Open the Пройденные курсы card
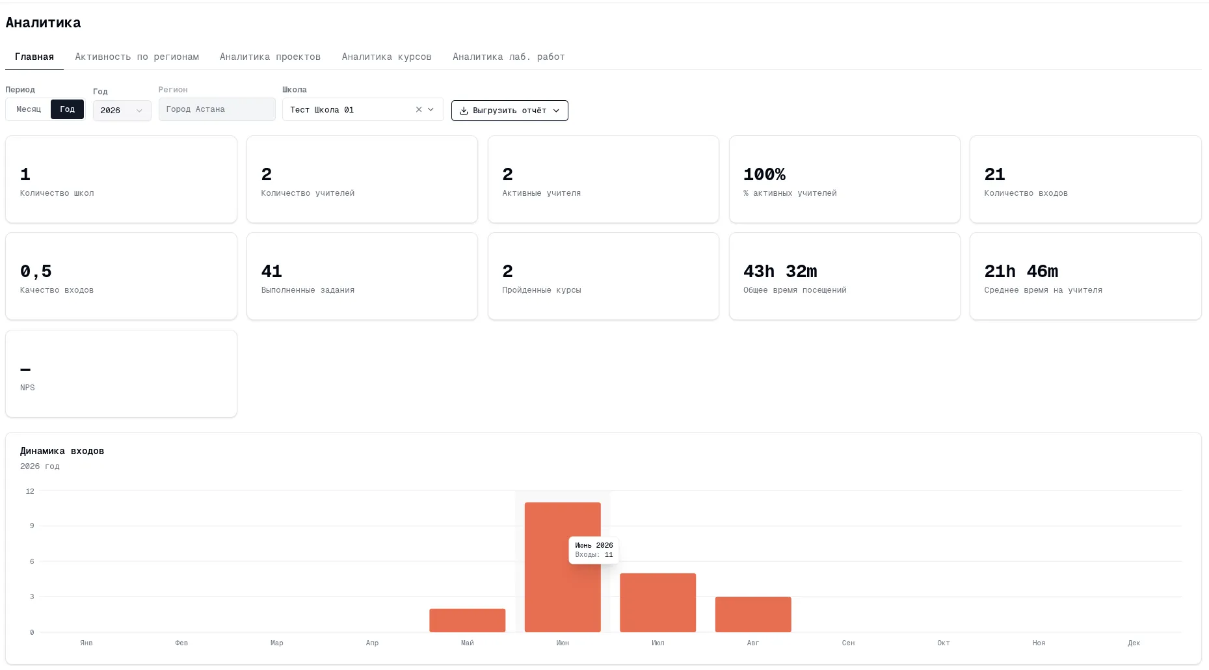This screenshot has height=670, width=1209. tap(604, 276)
